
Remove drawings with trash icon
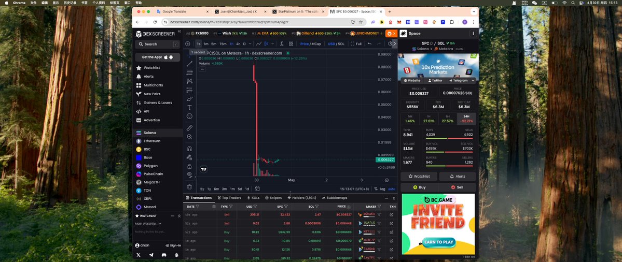tap(190, 187)
